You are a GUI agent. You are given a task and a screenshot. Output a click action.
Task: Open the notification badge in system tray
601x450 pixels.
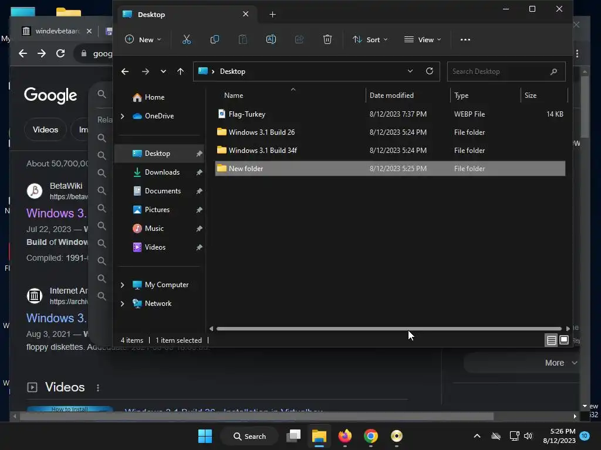point(585,435)
